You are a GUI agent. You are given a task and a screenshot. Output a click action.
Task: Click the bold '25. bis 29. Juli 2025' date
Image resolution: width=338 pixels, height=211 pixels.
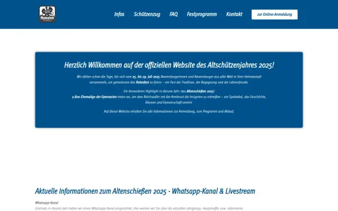click(x=146, y=77)
